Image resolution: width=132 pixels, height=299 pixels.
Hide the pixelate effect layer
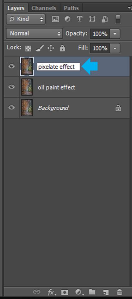coord(11,66)
